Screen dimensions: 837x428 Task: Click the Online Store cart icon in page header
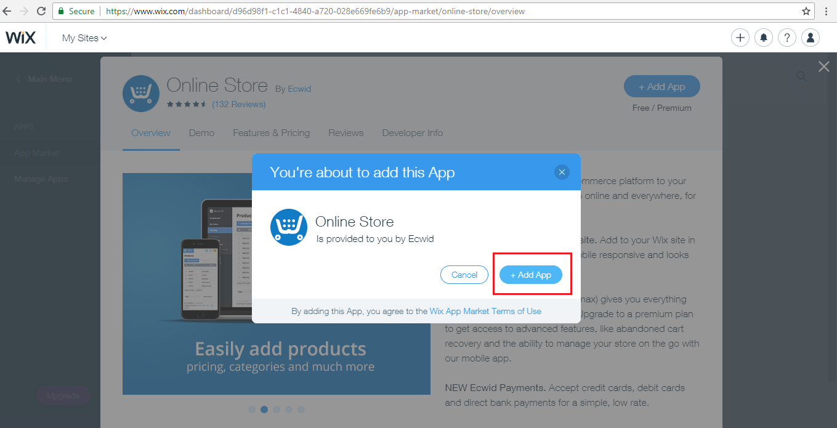click(x=141, y=94)
